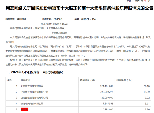Select announcement number 临2021 - 014
This screenshot has height=113, width=154.
click(x=88, y=19)
